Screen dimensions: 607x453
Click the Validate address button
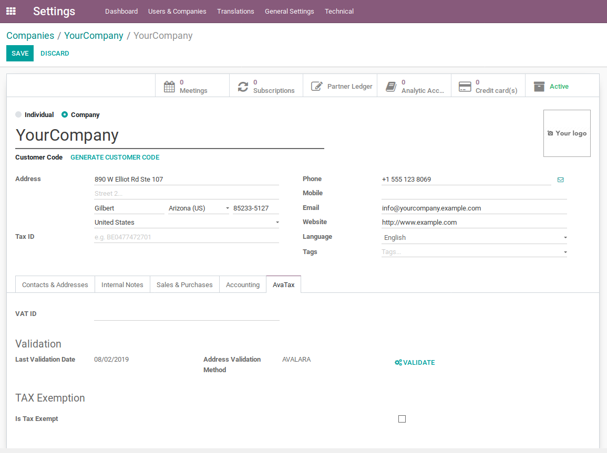tap(415, 363)
